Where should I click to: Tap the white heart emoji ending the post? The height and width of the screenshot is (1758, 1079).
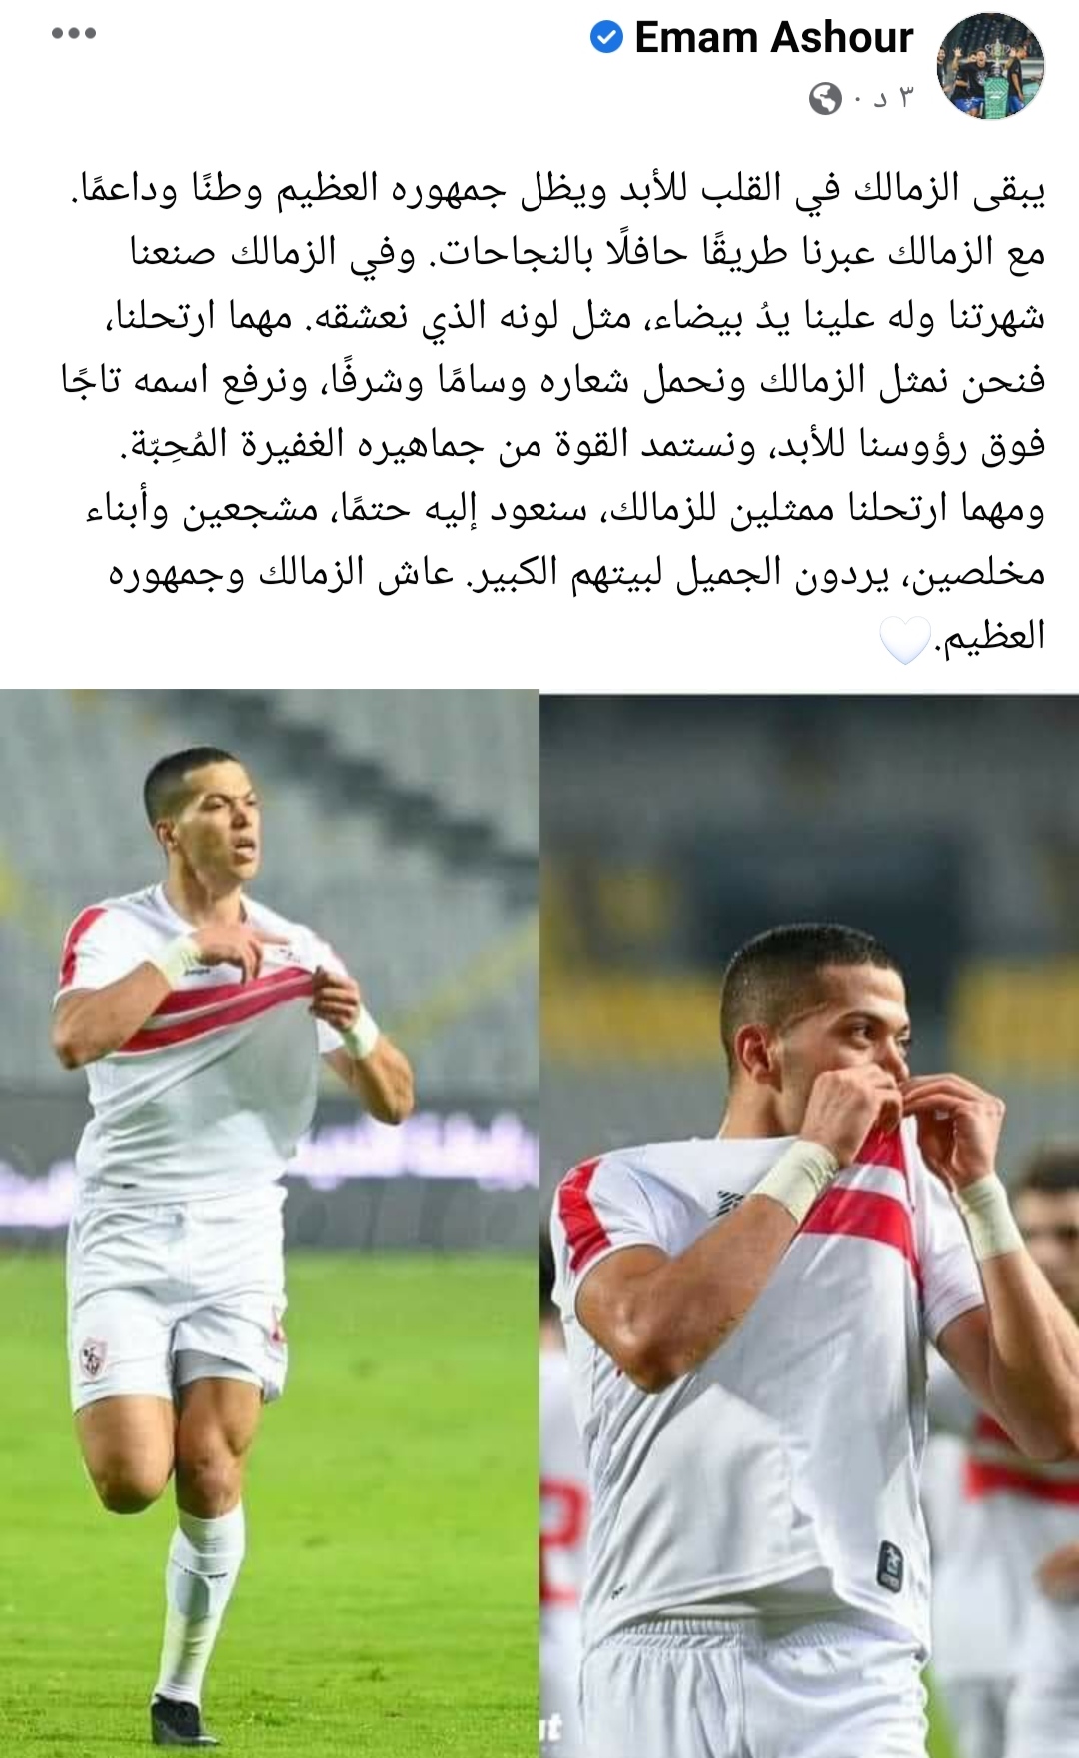(905, 640)
